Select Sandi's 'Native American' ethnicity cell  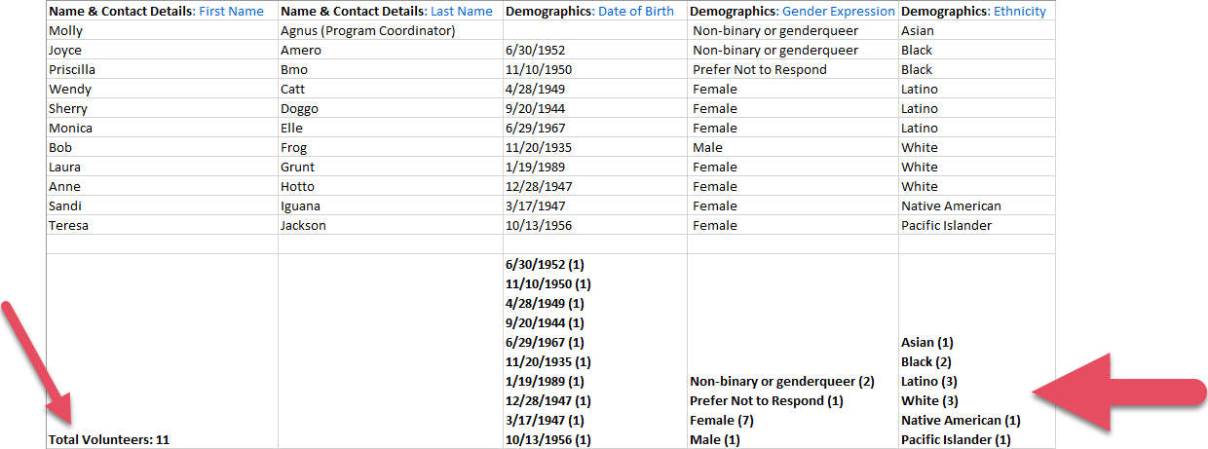click(x=976, y=206)
